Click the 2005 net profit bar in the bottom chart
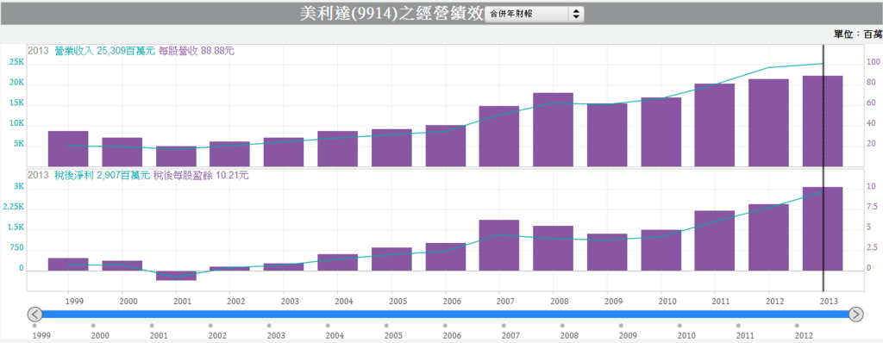The height and width of the screenshot is (343, 883). coord(391,259)
